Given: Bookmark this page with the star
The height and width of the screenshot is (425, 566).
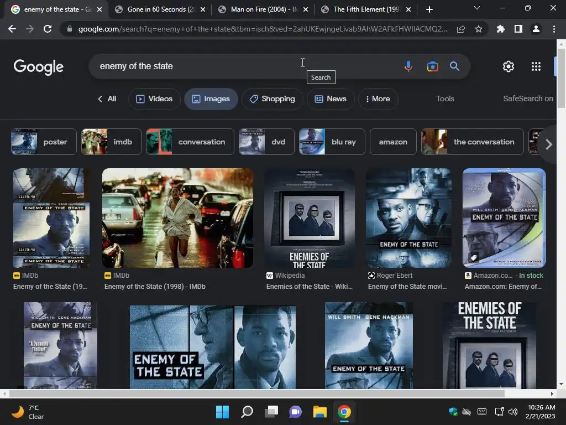Looking at the screenshot, I should [479, 29].
